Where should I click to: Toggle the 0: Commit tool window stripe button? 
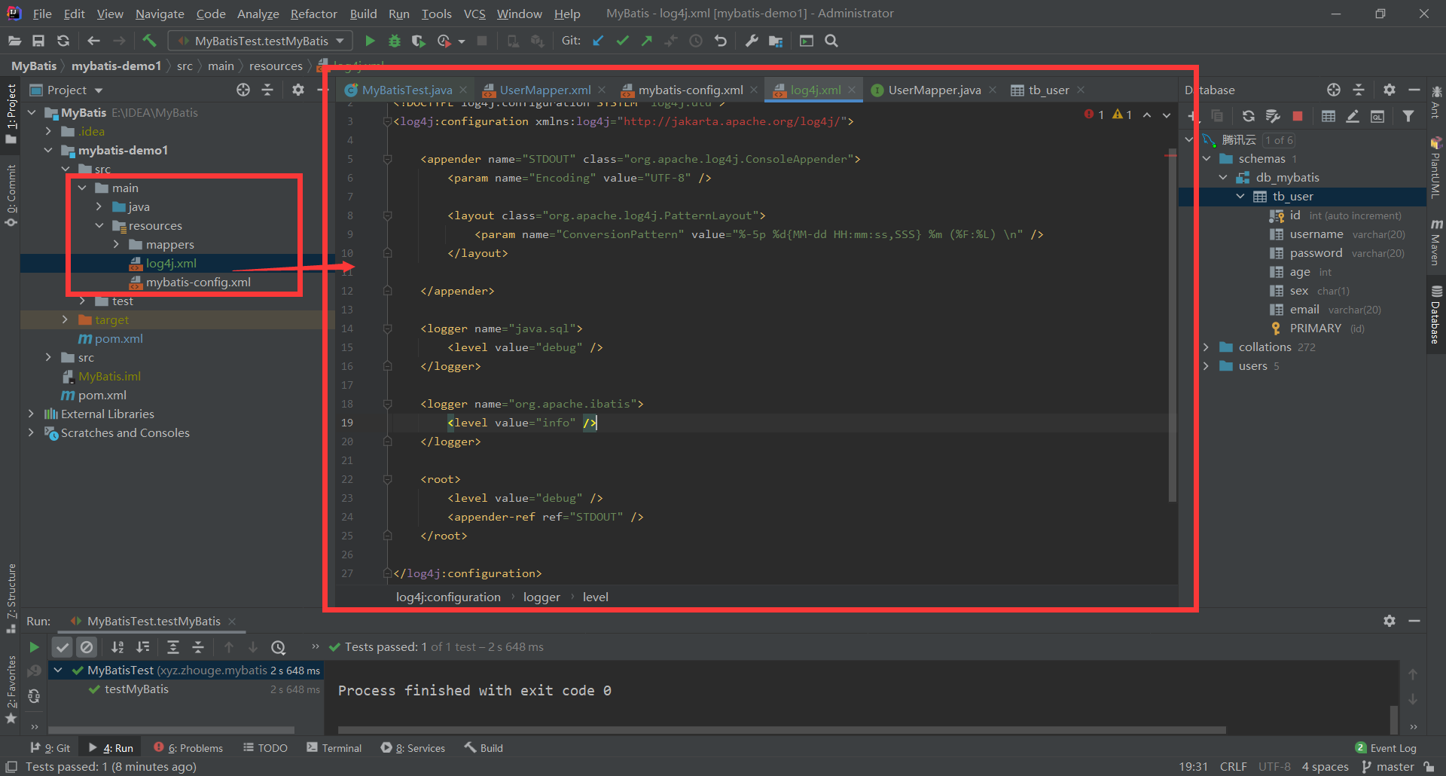pos(11,195)
